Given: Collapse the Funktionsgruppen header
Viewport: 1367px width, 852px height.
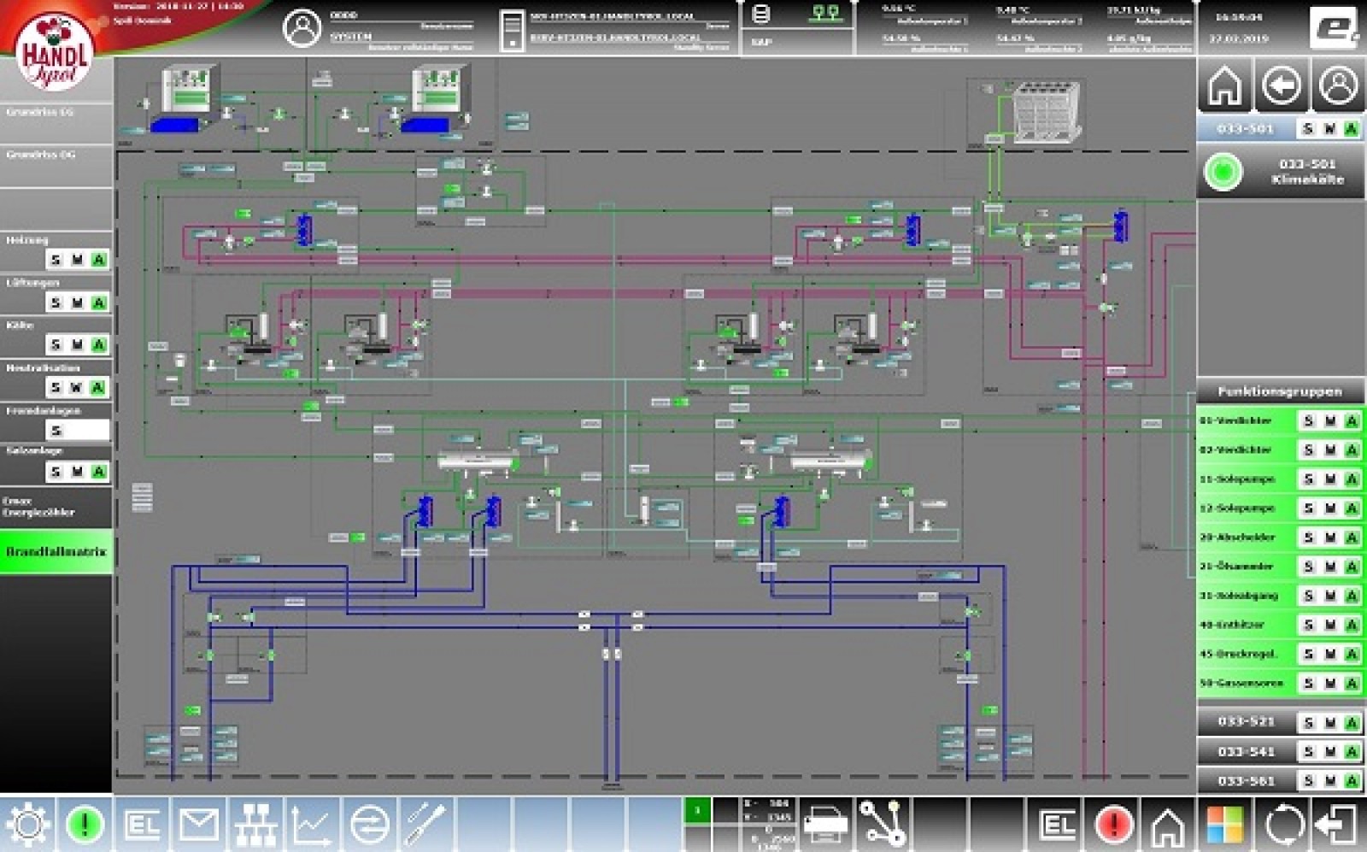Looking at the screenshot, I should [1280, 391].
